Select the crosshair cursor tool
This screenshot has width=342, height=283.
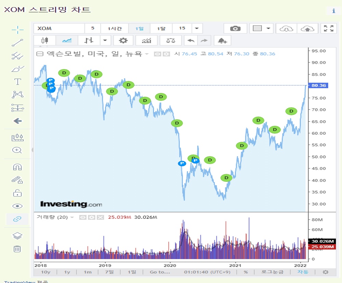coord(17,30)
